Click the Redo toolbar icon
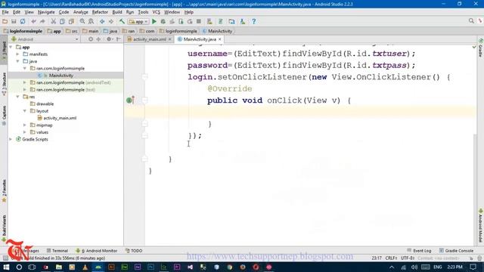Image resolution: width=484 pixels, height=272 pixels. tap(42, 21)
